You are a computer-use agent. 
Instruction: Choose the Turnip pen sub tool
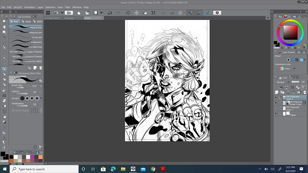click(x=26, y=37)
